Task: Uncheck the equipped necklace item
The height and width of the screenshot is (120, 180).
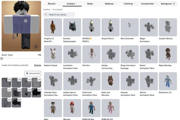Action: pyautogui.click(x=19, y=79)
